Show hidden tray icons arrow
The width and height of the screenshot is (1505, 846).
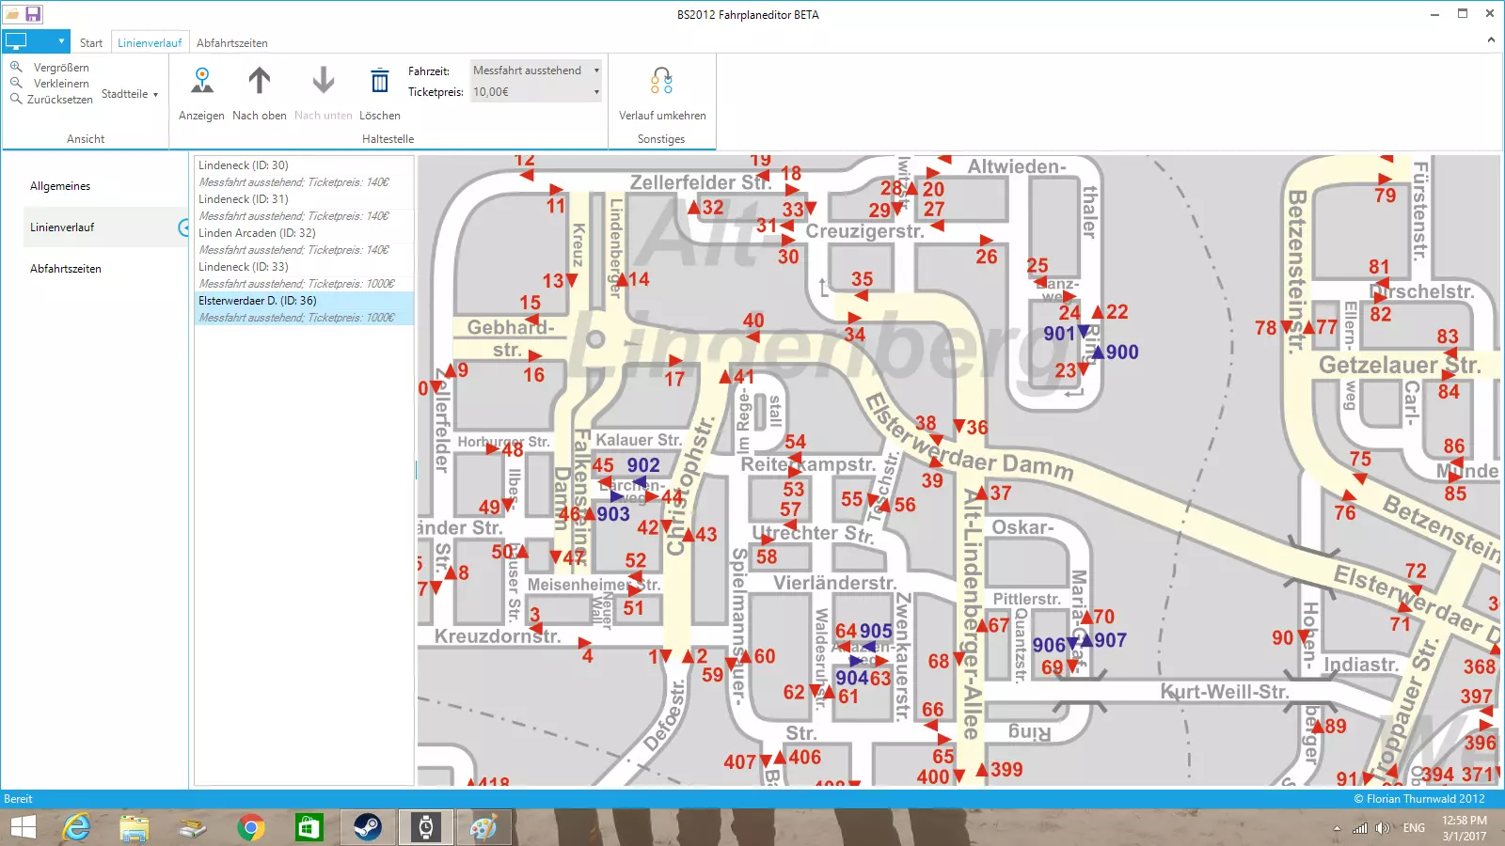click(x=1337, y=828)
